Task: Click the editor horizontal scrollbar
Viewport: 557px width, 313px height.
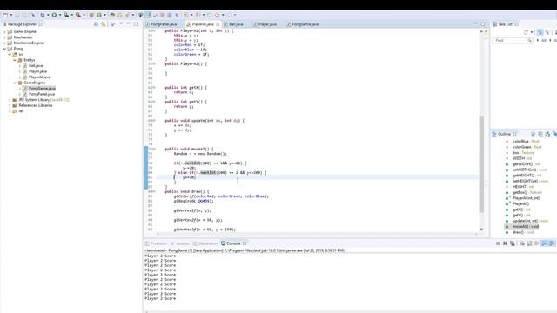Action: coord(316,234)
